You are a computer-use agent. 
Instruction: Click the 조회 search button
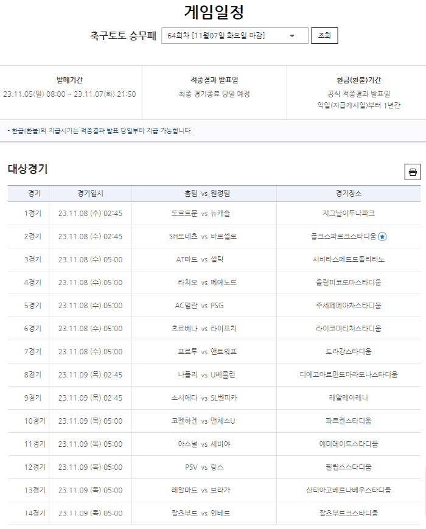[x=324, y=35]
